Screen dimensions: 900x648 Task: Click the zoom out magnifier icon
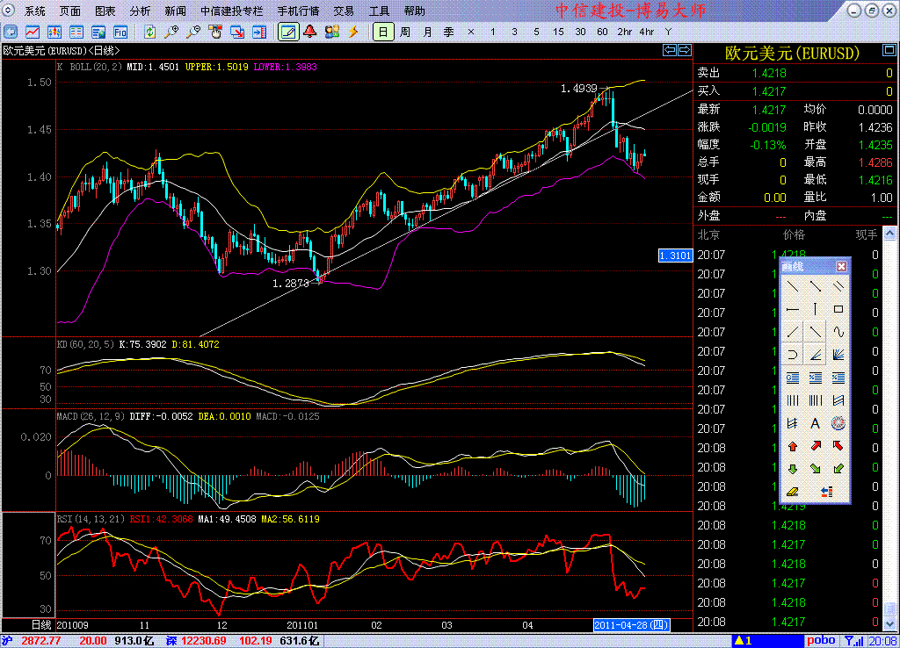(193, 32)
